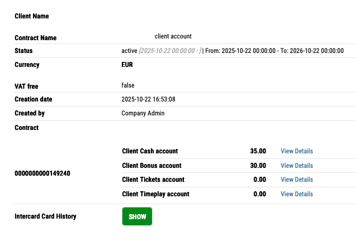Click the 'client account' contract name value

point(173,36)
